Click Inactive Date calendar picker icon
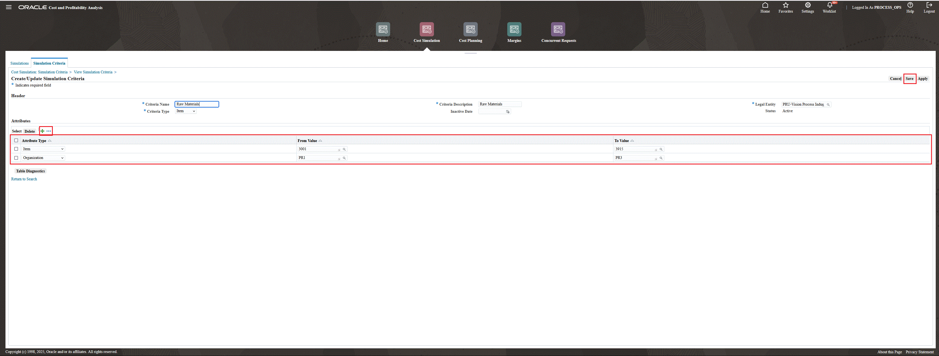This screenshot has width=939, height=356. click(508, 112)
